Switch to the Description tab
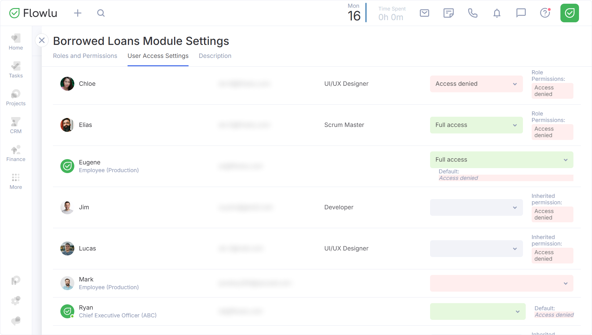Image resolution: width=592 pixels, height=335 pixels. click(215, 56)
